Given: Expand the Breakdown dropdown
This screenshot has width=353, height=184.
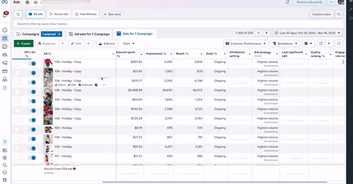Looking at the screenshot, I should tap(285, 43).
